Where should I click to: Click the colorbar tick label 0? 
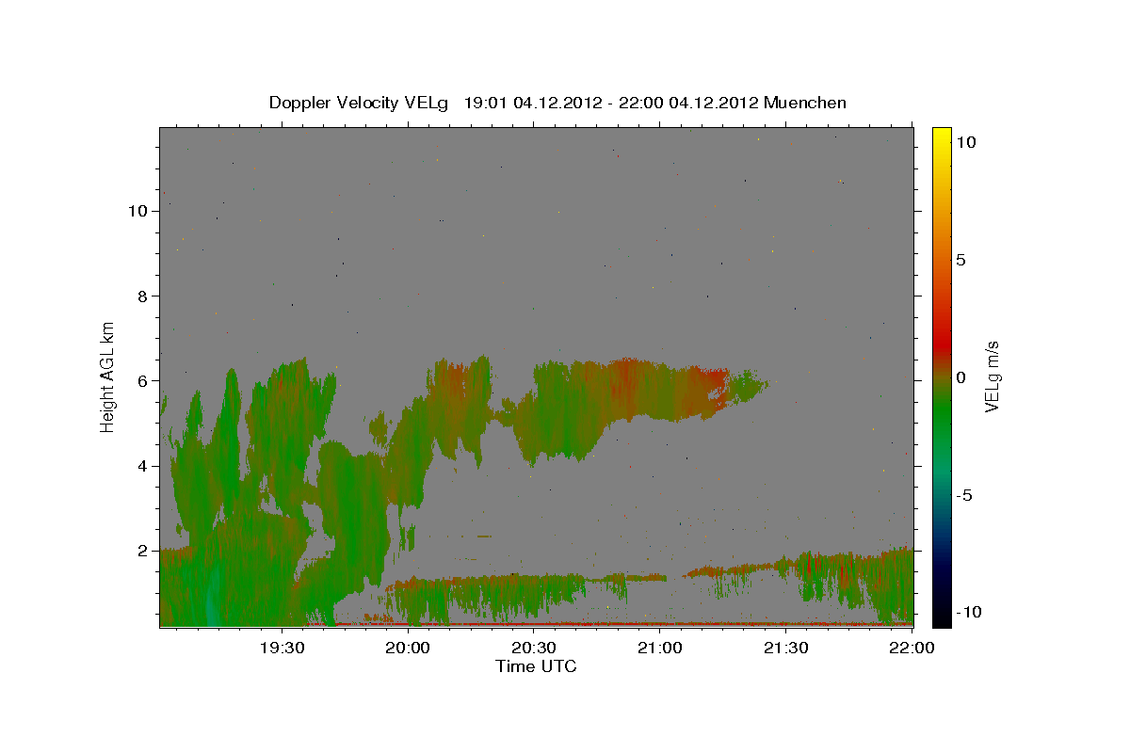[960, 377]
